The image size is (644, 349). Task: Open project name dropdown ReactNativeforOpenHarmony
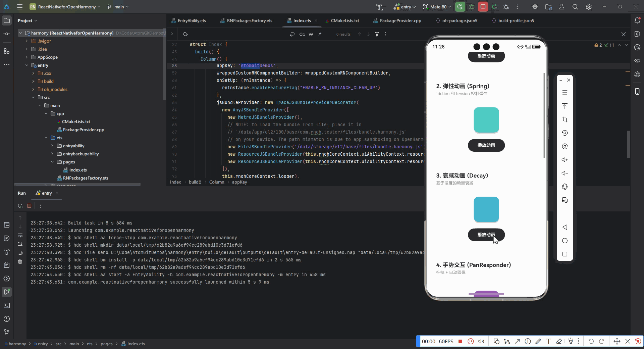(x=65, y=7)
